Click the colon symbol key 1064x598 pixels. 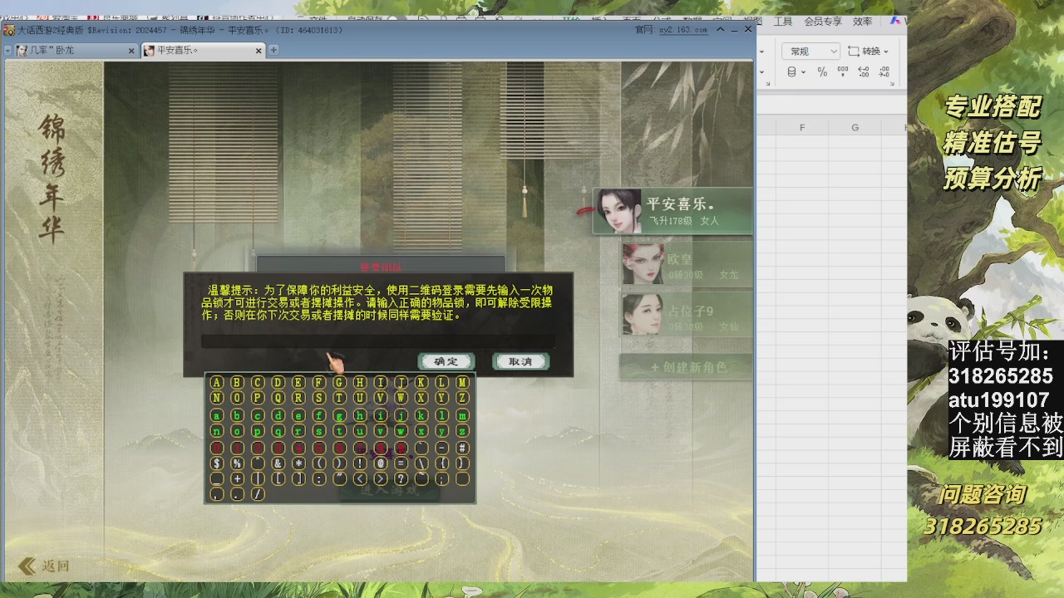pos(319,478)
